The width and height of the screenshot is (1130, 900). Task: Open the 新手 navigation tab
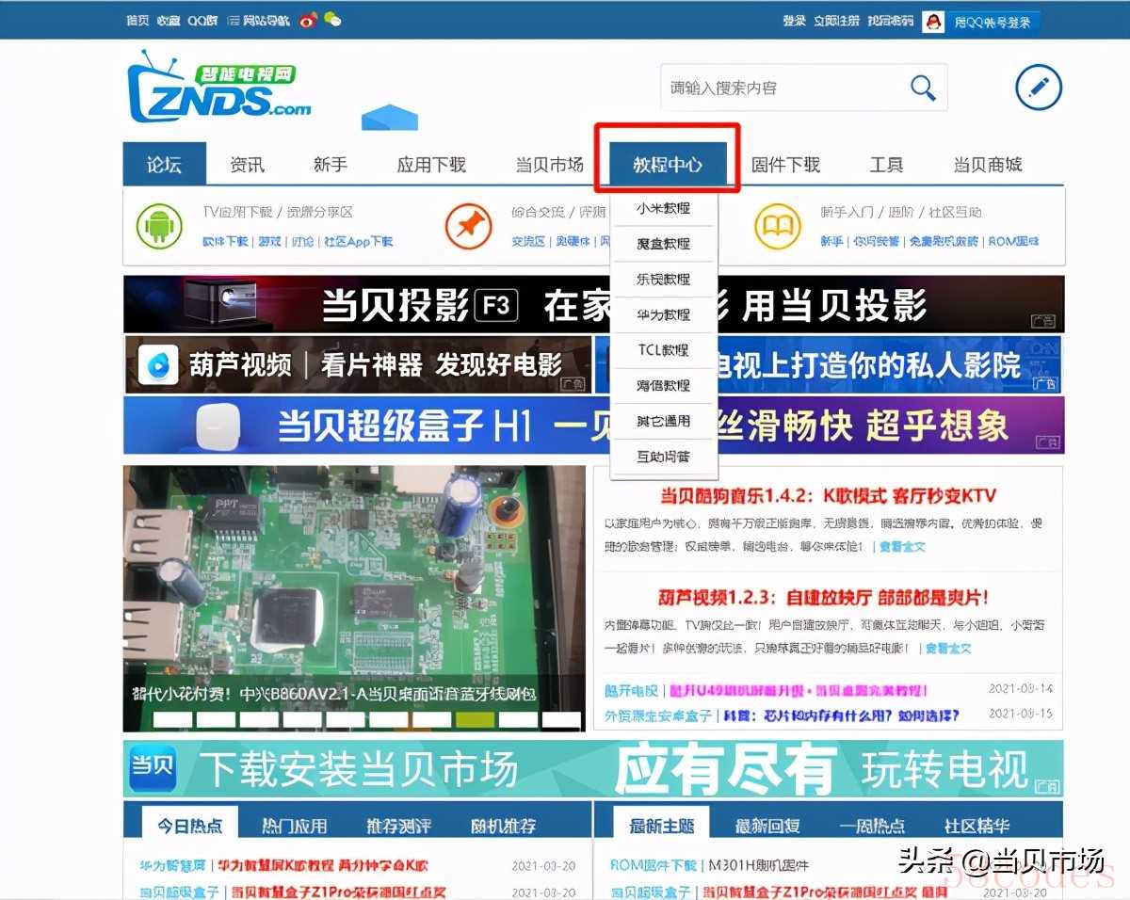[x=330, y=165]
